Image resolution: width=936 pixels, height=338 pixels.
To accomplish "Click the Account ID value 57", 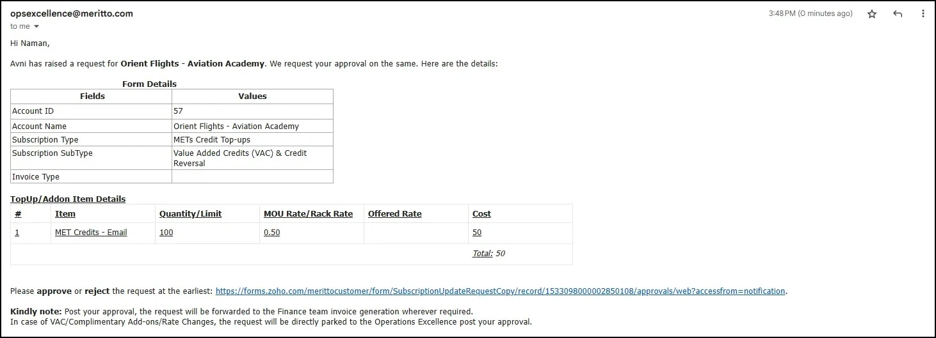I will pos(178,111).
